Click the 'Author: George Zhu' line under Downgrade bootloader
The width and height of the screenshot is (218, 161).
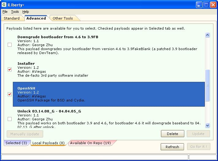pos(35,45)
